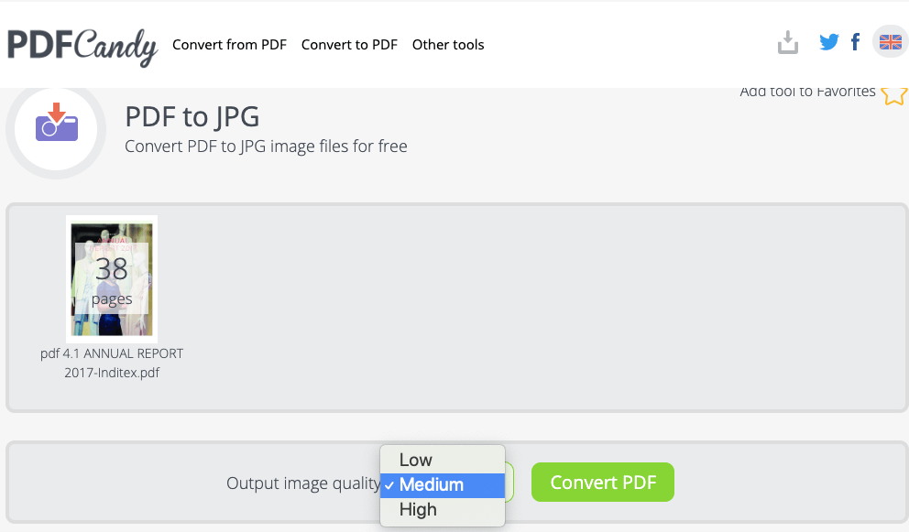This screenshot has width=909, height=532.
Task: Open the UK flag language selector
Action: pos(890,42)
